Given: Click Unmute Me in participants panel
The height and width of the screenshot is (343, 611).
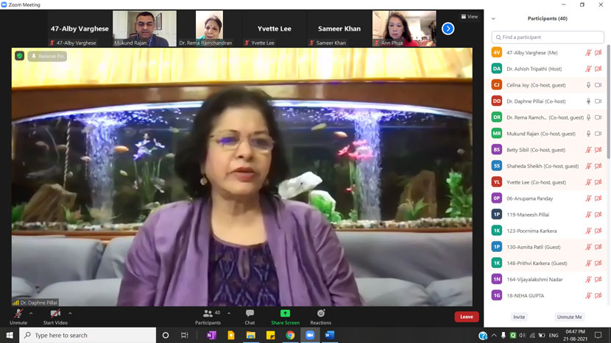Looking at the screenshot, I should [569, 317].
